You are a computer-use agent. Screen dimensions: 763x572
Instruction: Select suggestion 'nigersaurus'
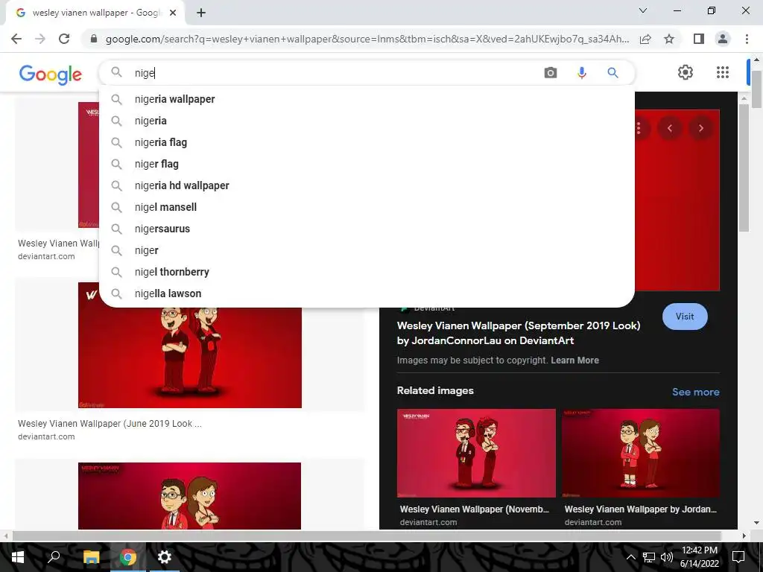point(367,229)
